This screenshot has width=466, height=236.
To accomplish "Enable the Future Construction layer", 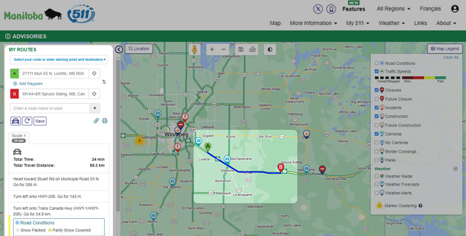I will point(377,125).
